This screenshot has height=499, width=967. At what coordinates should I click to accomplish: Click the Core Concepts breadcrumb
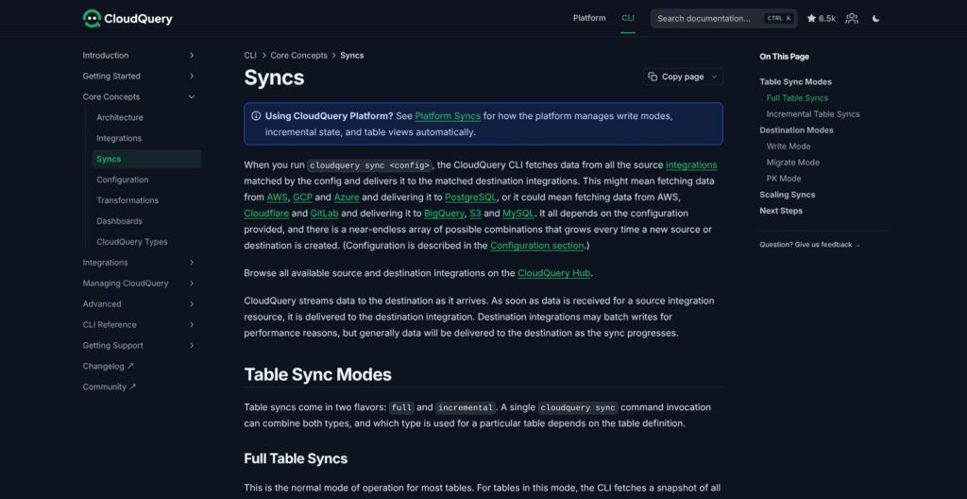tap(298, 56)
